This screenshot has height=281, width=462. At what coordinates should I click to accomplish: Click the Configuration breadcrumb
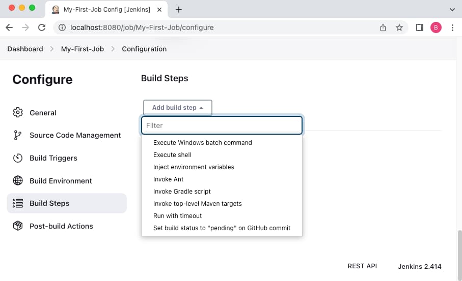144,49
